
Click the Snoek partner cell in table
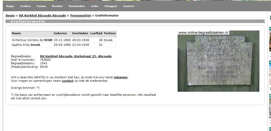click(108, 40)
